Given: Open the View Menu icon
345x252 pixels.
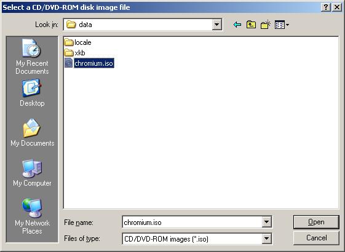Looking at the screenshot, I should pos(282,25).
